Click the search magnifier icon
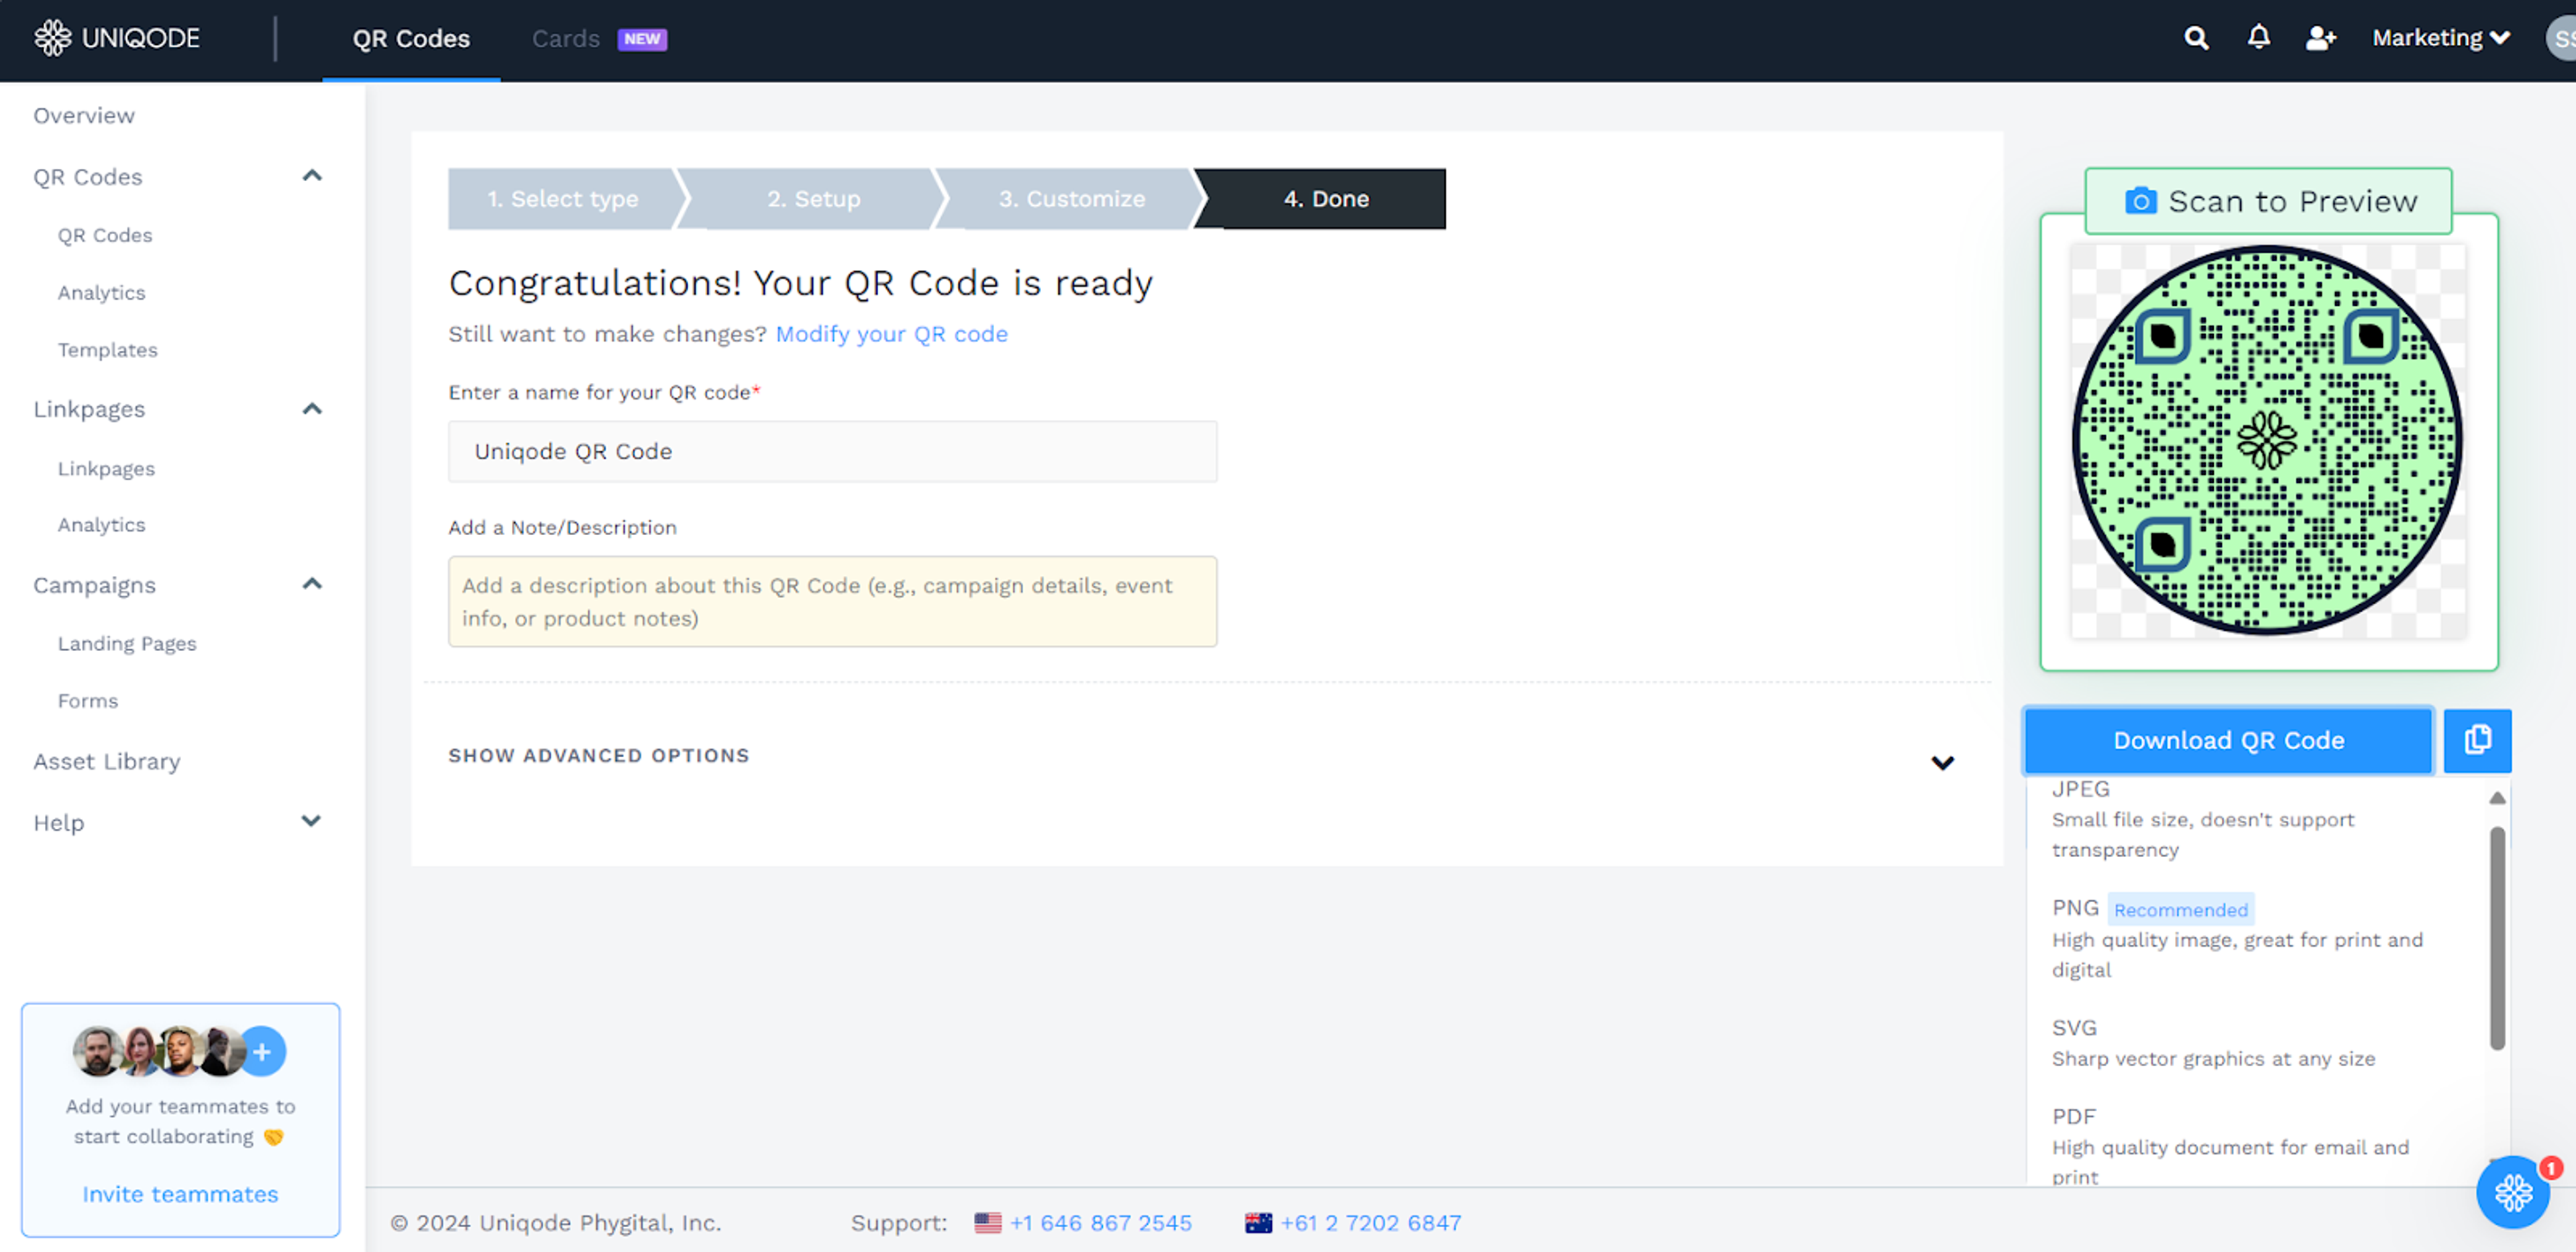This screenshot has height=1252, width=2576. pyautogui.click(x=2195, y=38)
